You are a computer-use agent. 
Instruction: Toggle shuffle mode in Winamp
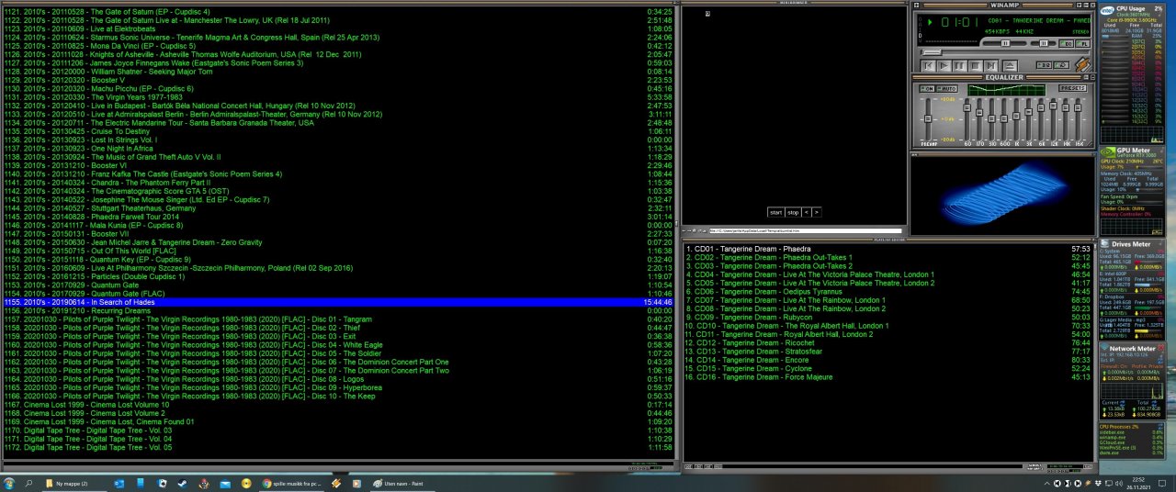coord(1043,66)
